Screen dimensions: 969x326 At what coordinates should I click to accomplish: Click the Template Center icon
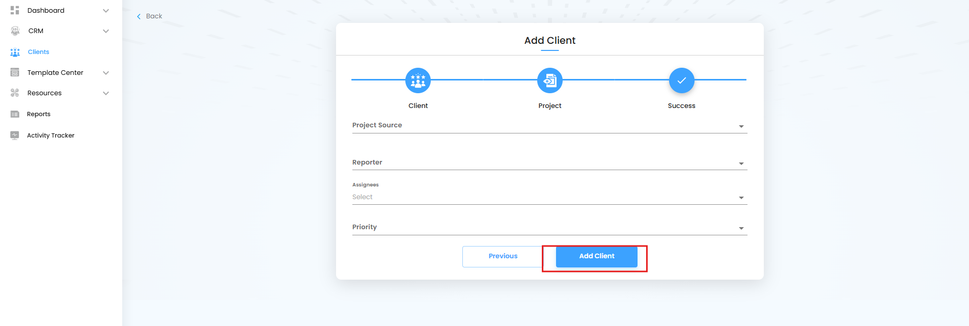click(x=15, y=72)
